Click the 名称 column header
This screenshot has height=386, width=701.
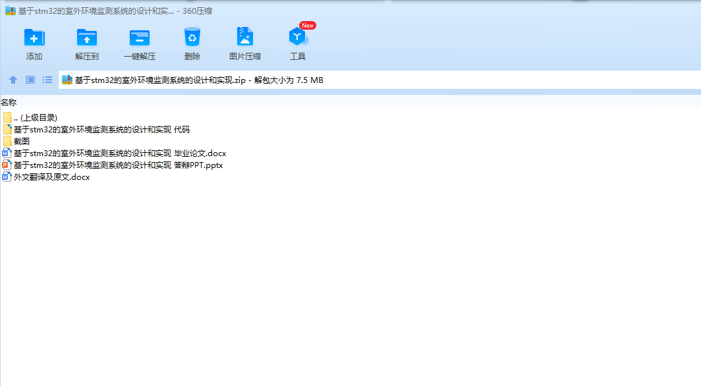[x=9, y=102]
